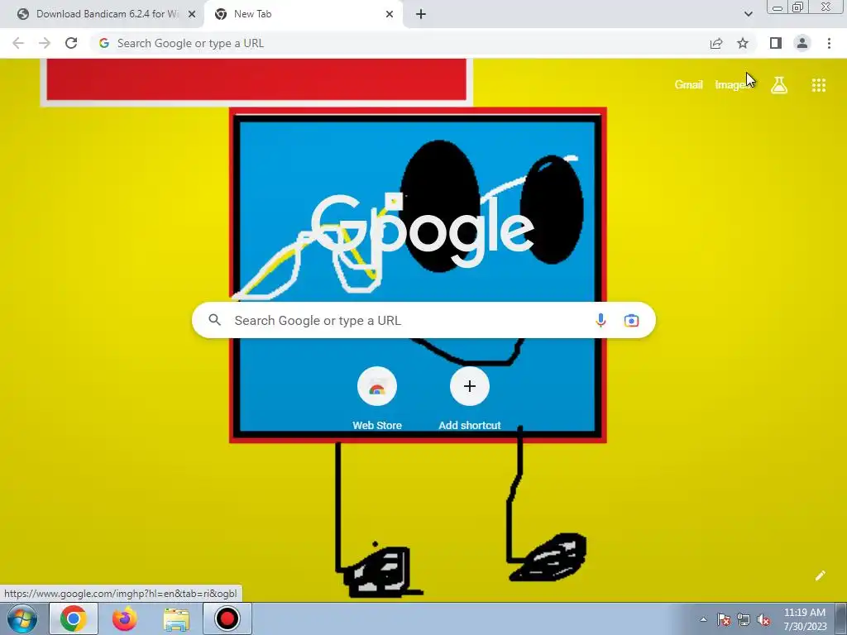Viewport: 847px width, 635px height.
Task: Open network status tray icon
Action: (x=744, y=619)
